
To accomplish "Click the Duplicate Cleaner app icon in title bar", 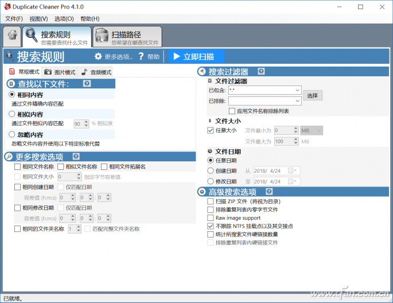I will [x=7, y=7].
